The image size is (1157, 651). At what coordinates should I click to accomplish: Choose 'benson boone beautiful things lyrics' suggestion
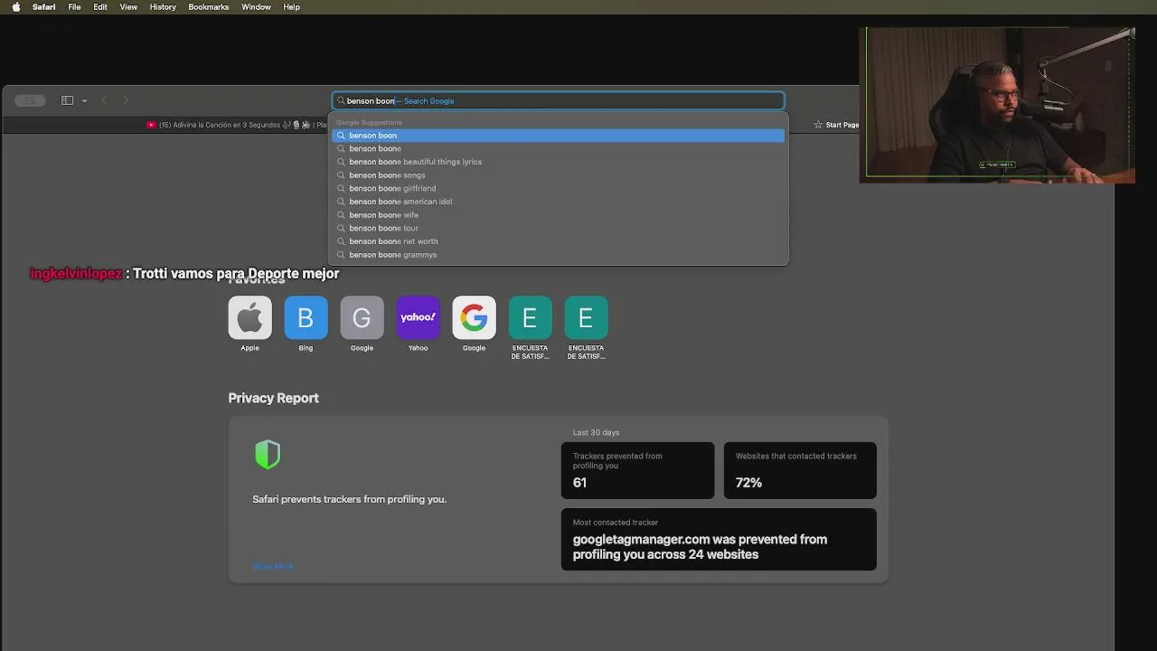point(559,162)
